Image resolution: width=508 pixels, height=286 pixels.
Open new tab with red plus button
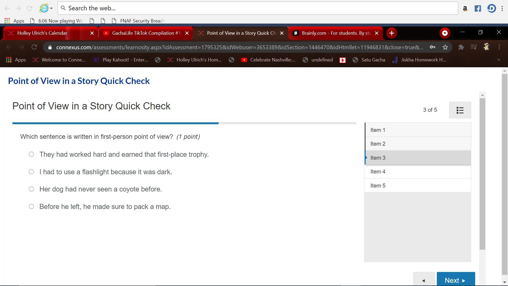392,33
